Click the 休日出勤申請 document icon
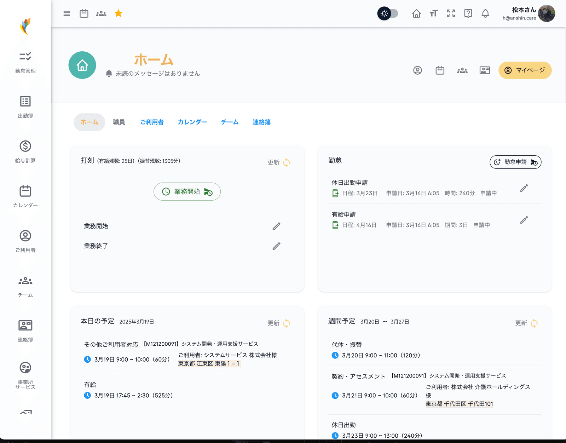566x443 pixels. [335, 193]
